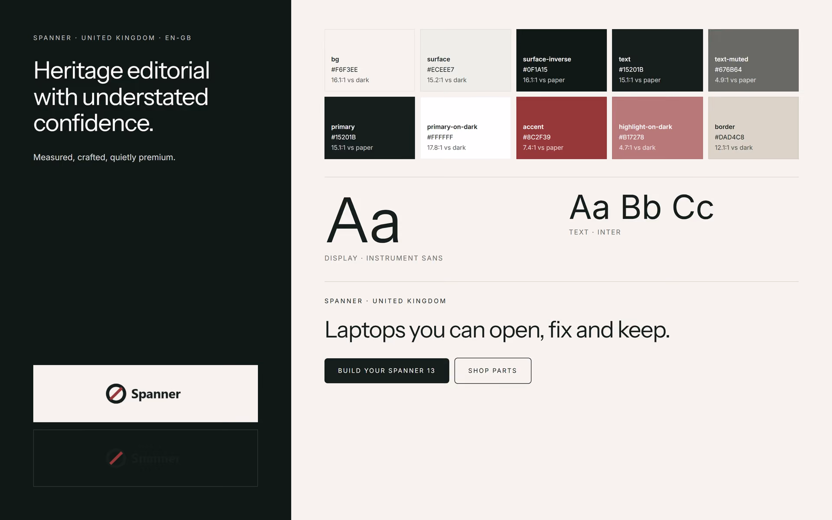
Task: Click the large display 'Aa' specimen
Action: 363,221
